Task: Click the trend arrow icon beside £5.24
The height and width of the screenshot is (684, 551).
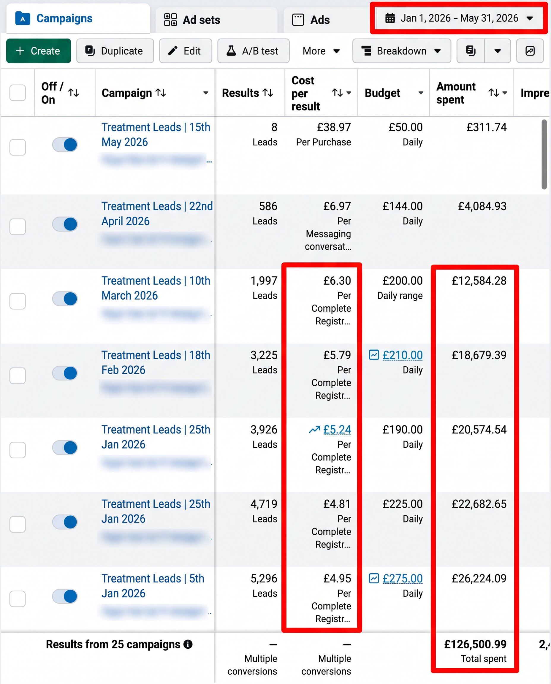Action: click(x=314, y=430)
